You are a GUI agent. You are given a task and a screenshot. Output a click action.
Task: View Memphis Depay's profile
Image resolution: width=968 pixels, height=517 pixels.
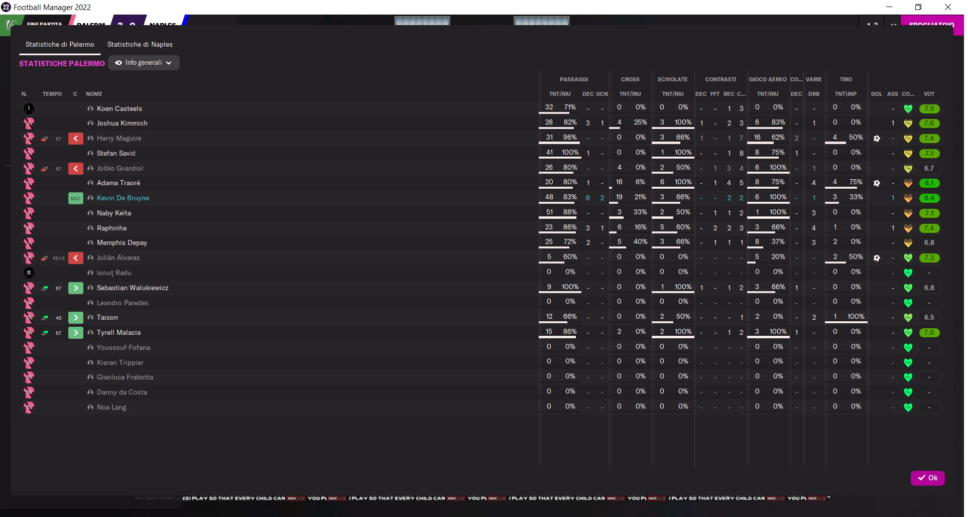pos(122,242)
